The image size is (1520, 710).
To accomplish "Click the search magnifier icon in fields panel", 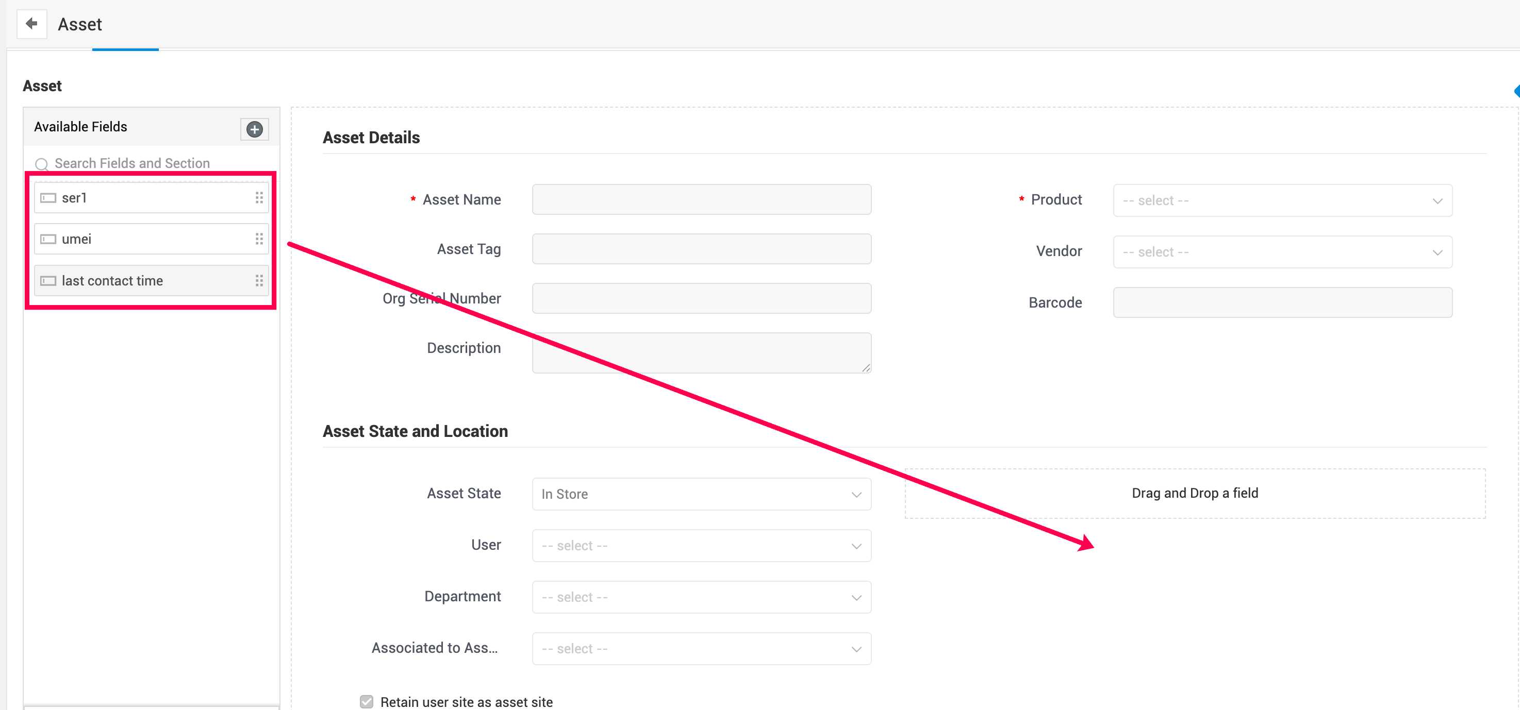I will click(x=41, y=164).
